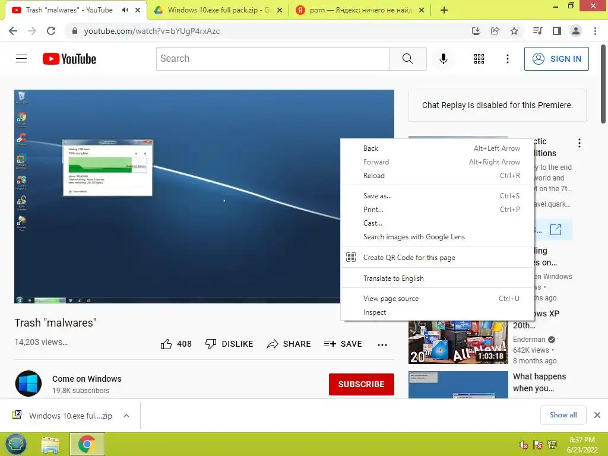This screenshot has width=608, height=456.
Task: Mute the tab via speaker icon
Action: coord(125,10)
